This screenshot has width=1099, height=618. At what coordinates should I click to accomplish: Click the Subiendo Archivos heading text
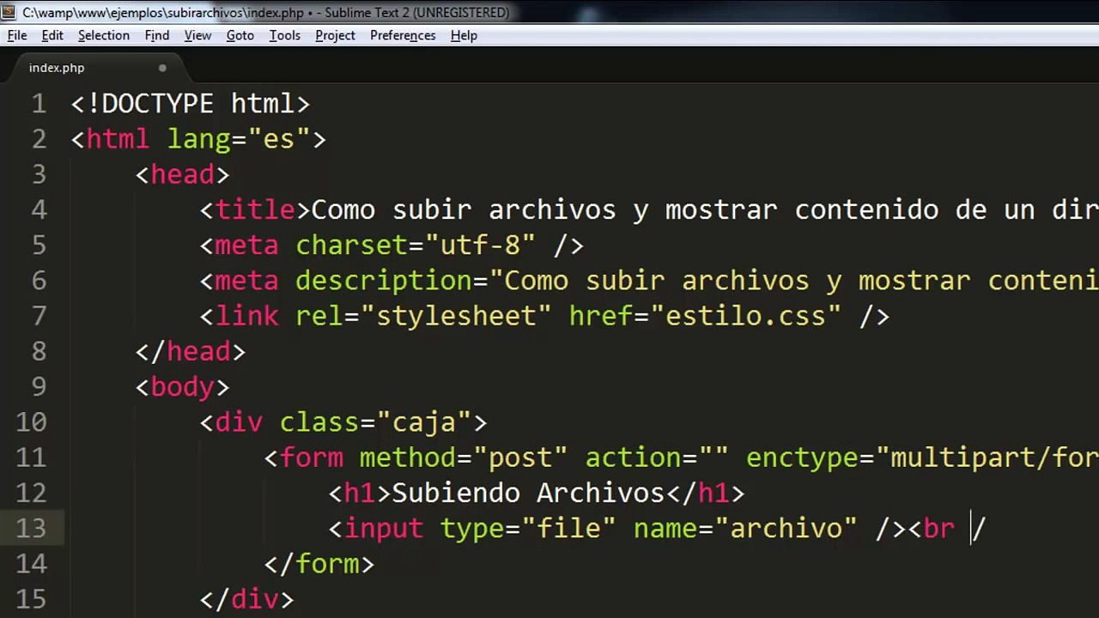click(x=529, y=493)
